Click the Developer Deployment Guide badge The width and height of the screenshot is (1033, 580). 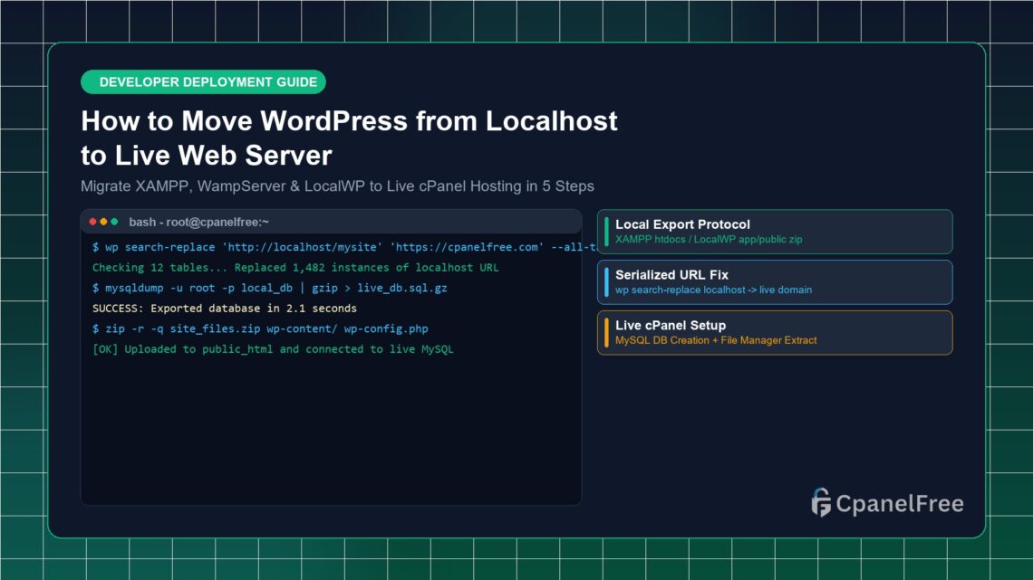(x=203, y=82)
